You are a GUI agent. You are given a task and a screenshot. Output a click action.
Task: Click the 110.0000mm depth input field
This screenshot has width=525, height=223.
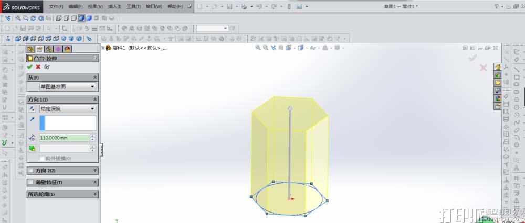(64, 138)
